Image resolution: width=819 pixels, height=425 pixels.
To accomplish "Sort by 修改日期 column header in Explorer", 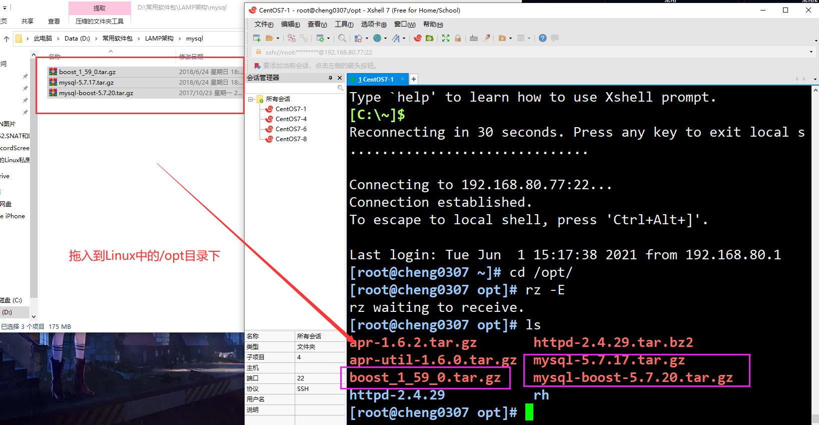I will [x=191, y=57].
